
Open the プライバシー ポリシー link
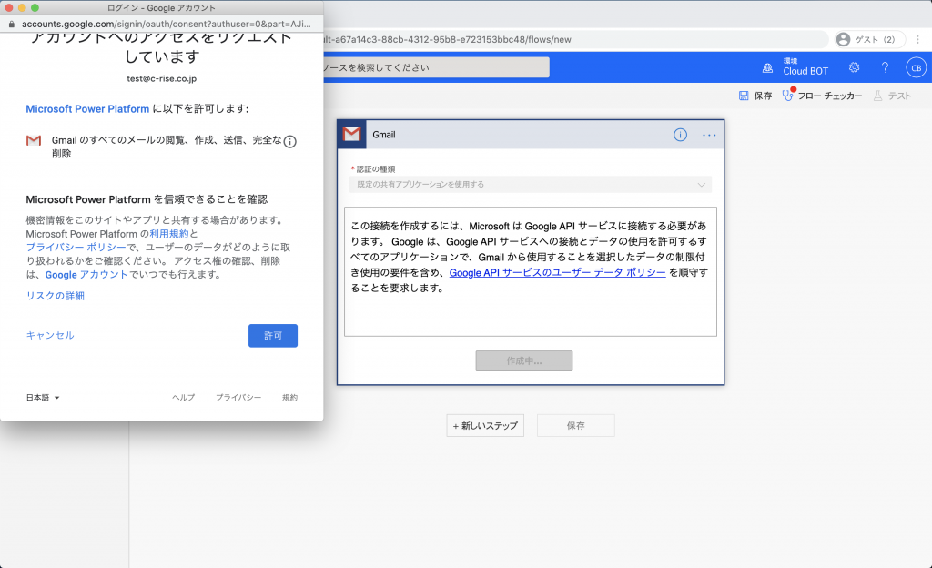pos(76,248)
